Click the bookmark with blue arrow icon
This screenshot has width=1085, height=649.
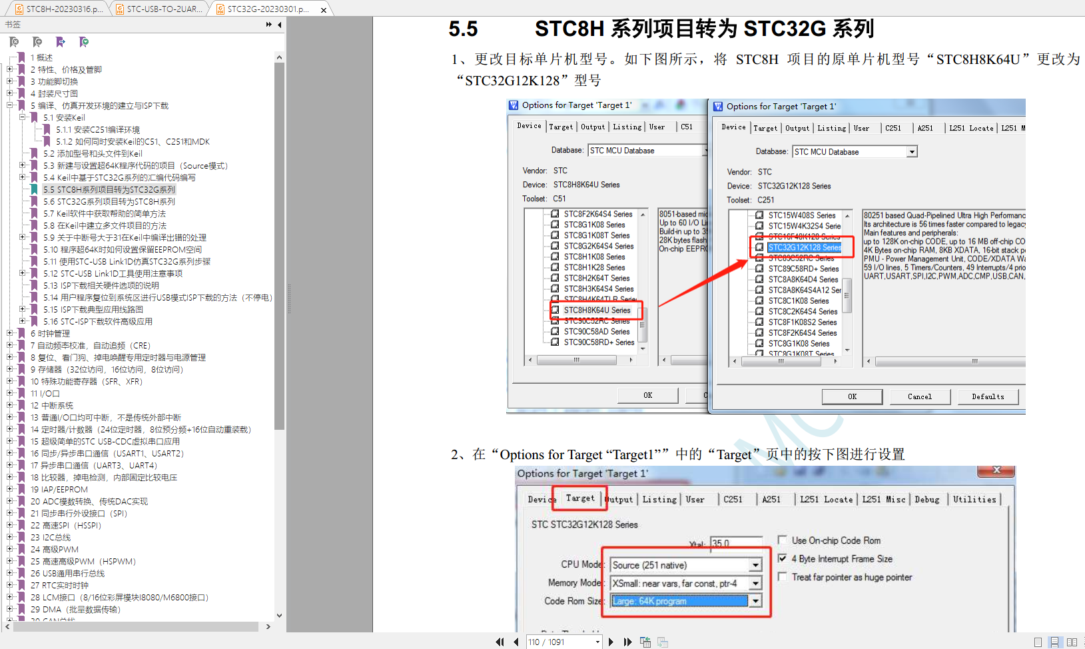pos(61,42)
